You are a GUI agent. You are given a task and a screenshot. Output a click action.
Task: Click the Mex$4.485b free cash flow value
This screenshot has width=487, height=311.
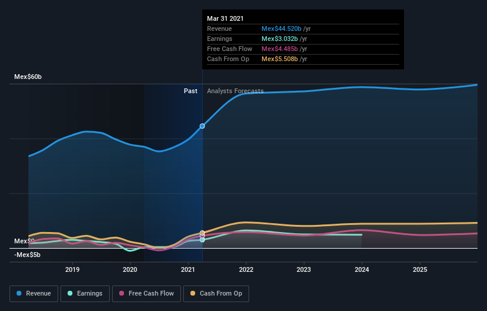tap(279, 49)
